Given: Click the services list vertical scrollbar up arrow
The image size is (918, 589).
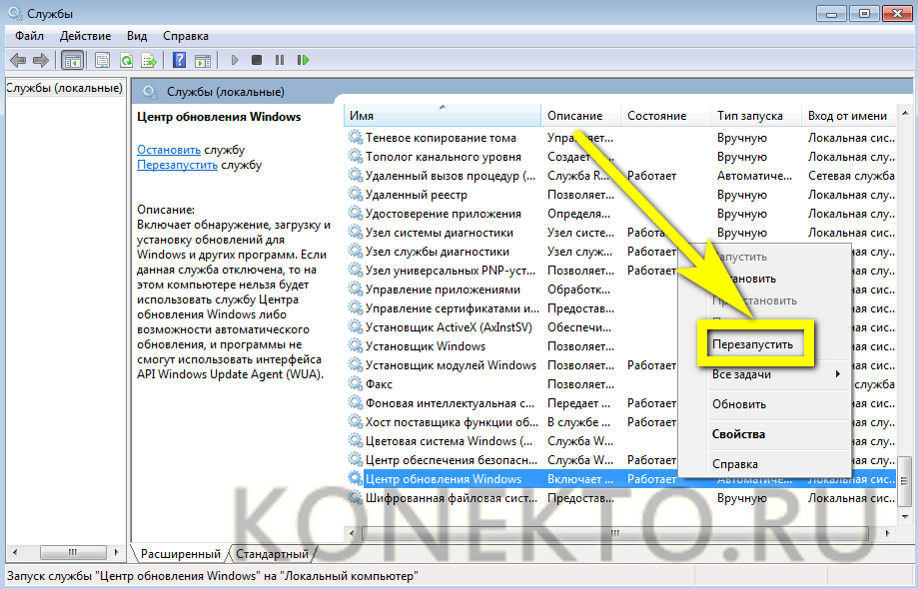Looking at the screenshot, I should [905, 114].
